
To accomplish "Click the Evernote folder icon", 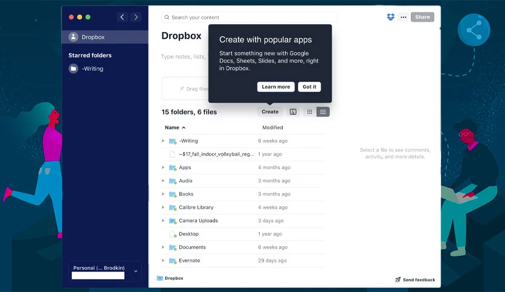I will 173,261.
